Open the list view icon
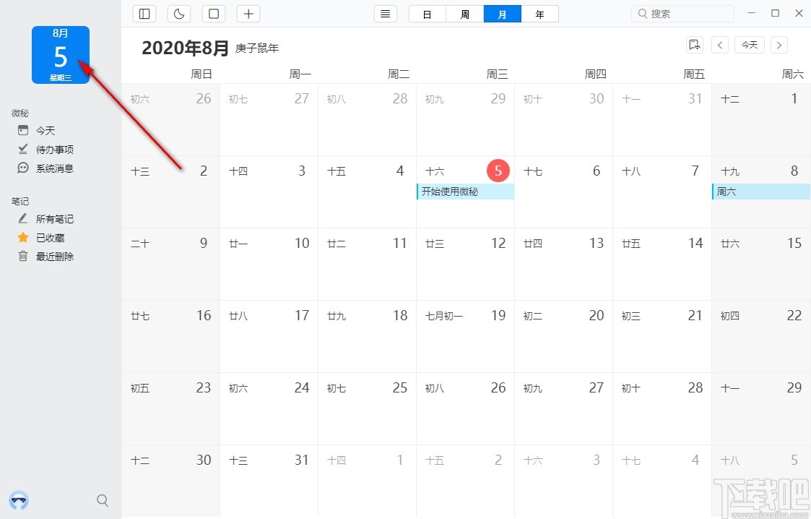The image size is (811, 519). click(386, 14)
